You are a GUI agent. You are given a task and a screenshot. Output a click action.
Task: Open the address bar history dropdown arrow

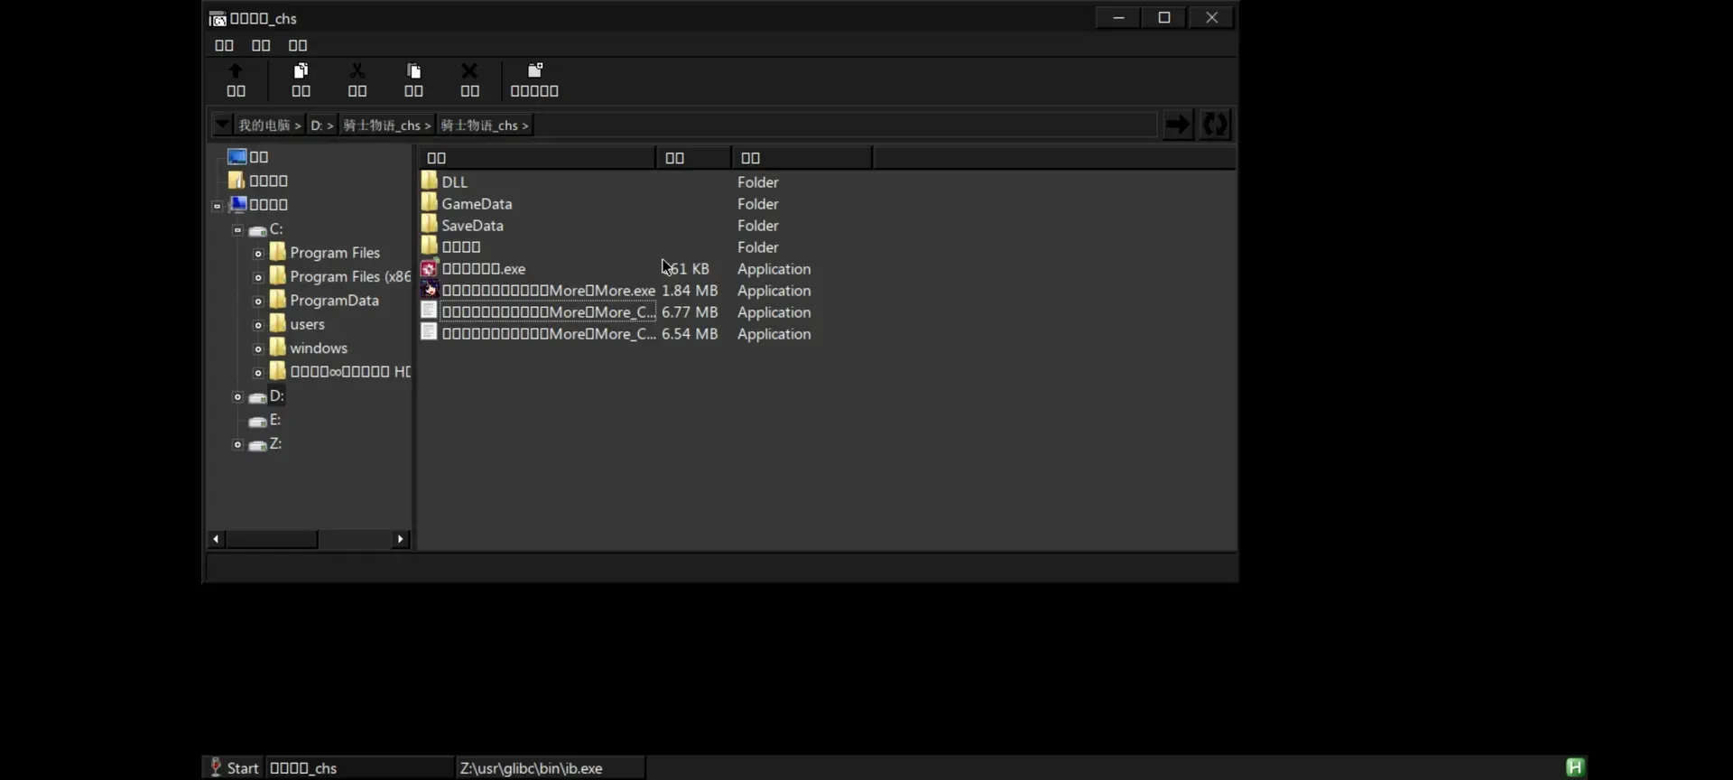pos(221,125)
